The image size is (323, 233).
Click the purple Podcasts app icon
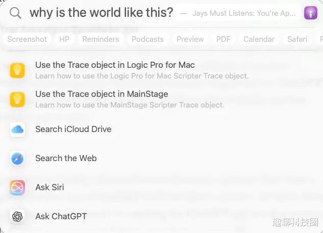(x=310, y=13)
